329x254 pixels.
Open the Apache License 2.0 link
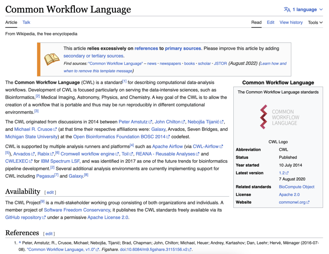(x=108, y=217)
